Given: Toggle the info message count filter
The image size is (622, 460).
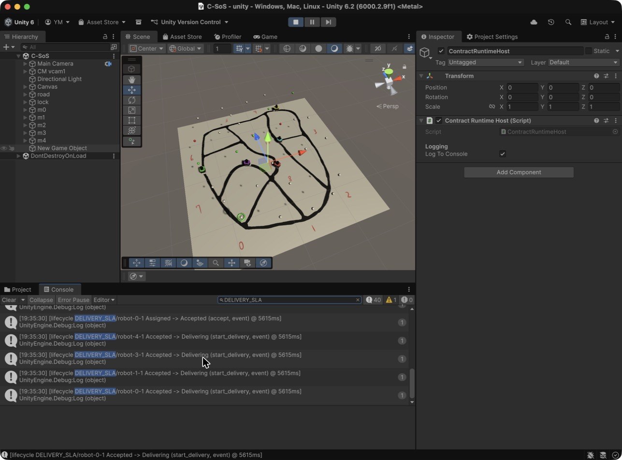Looking at the screenshot, I should (x=374, y=300).
